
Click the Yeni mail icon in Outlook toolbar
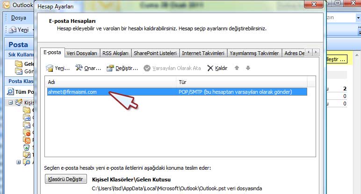click(x=13, y=30)
